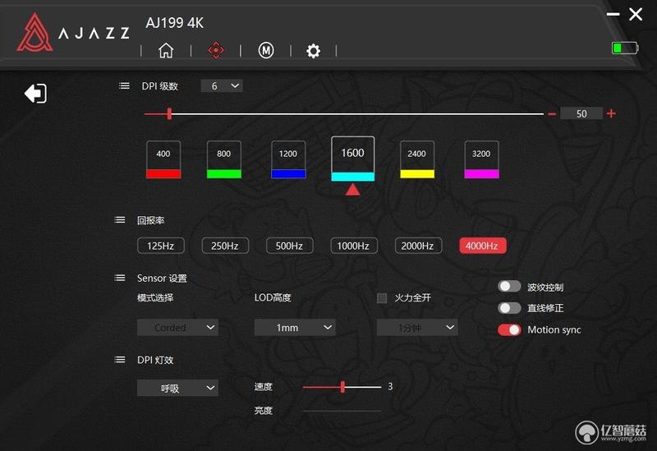Click the green color swatch under 800
This screenshot has width=657, height=451.
point(223,174)
